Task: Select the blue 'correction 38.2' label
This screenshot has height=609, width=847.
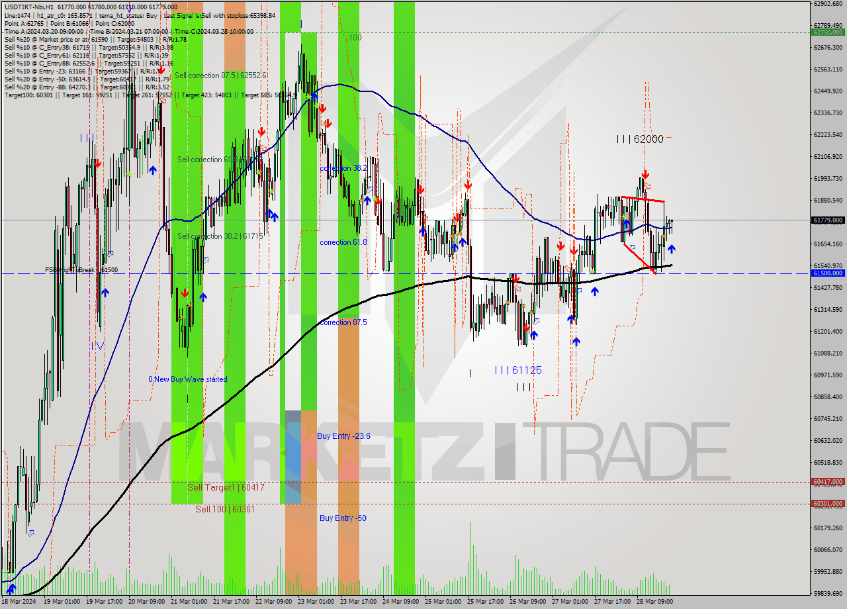Action: pos(343,168)
